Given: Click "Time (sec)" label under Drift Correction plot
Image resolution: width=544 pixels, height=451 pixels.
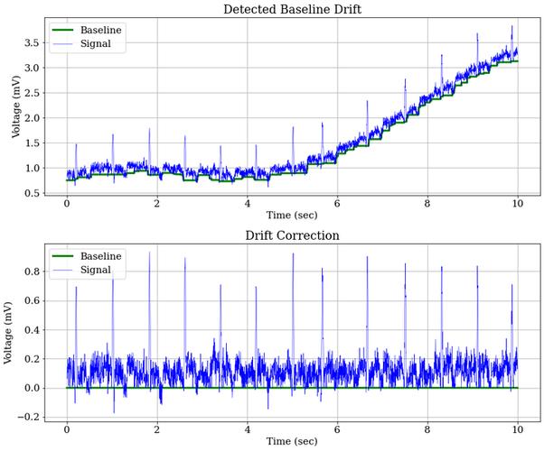Looking at the screenshot, I should tap(292, 442).
